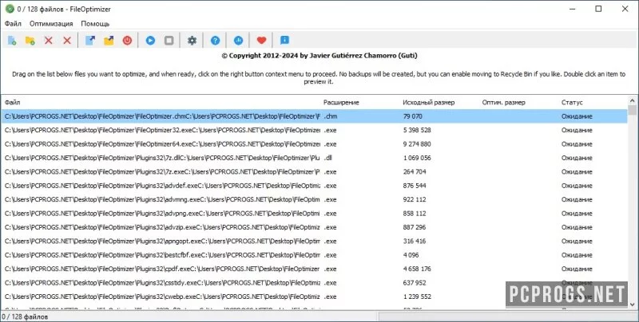Click Ожидание status in the cpdf.exe row
This screenshot has width=639, height=322.
pyautogui.click(x=577, y=269)
